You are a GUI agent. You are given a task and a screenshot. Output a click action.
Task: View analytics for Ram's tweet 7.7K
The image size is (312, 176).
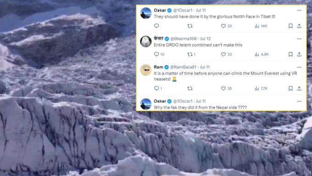click(x=261, y=88)
